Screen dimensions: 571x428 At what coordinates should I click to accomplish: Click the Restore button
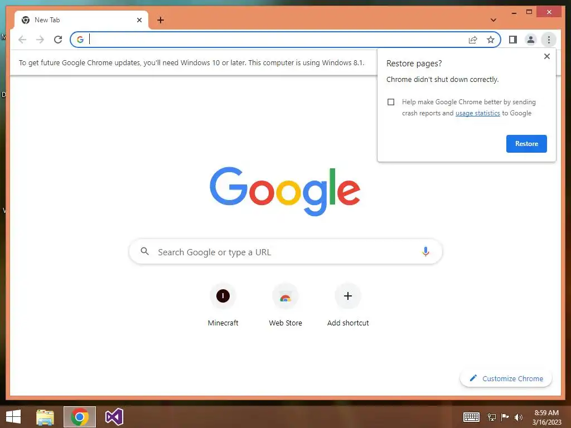[x=526, y=144]
